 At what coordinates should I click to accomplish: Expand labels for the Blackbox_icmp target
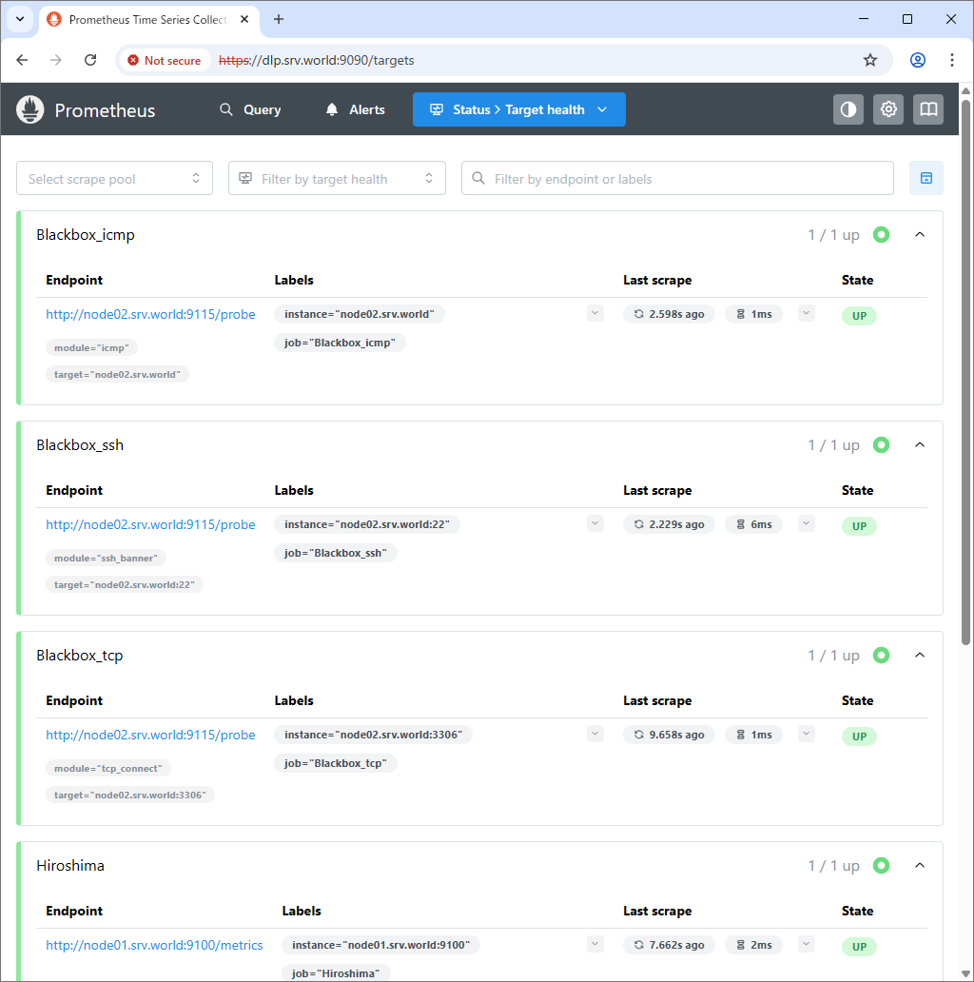pyautogui.click(x=595, y=313)
